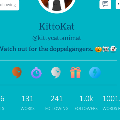
Task: Toggle the Following button
Action: point(9,5)
